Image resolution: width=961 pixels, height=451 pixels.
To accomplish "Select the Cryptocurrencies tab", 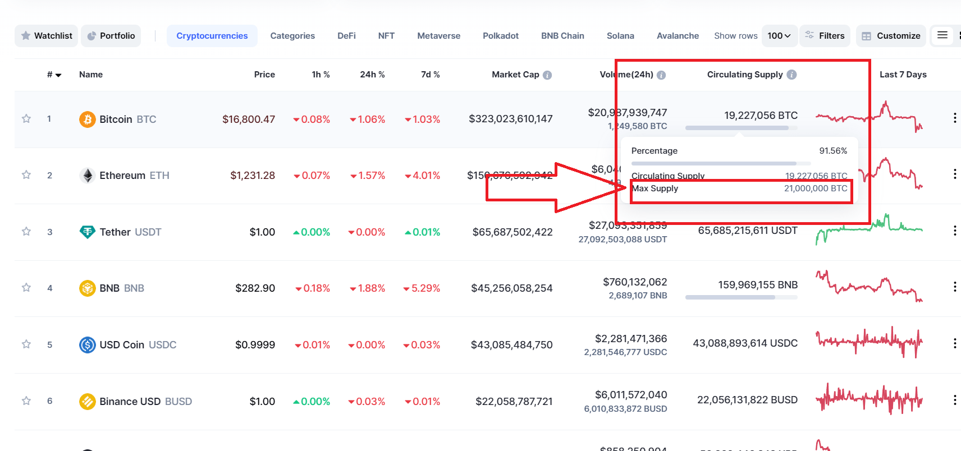I will 212,36.
